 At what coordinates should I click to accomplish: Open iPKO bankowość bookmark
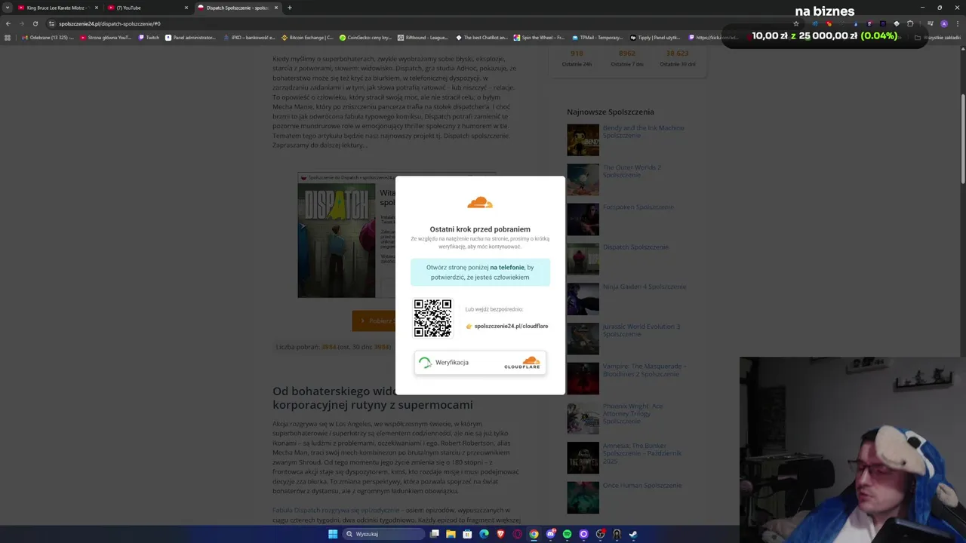(x=248, y=37)
